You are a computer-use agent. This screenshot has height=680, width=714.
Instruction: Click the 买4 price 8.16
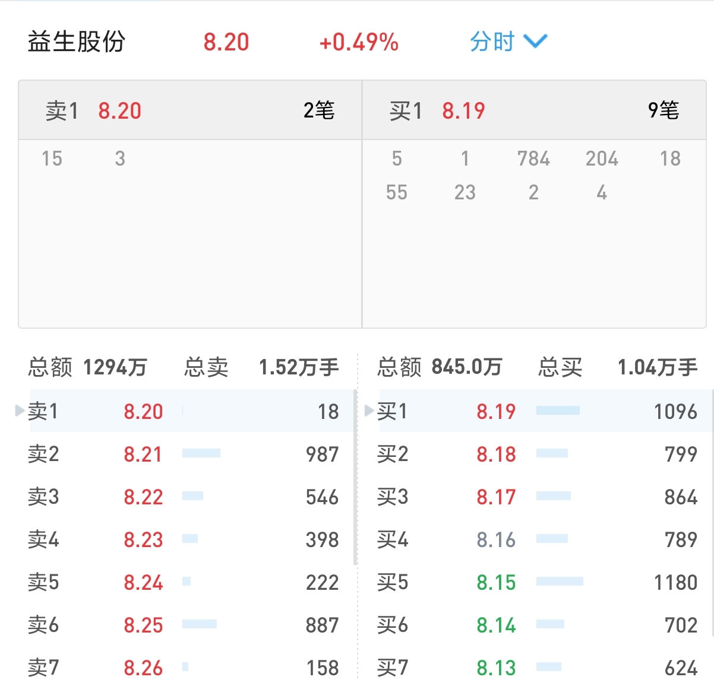(496, 539)
